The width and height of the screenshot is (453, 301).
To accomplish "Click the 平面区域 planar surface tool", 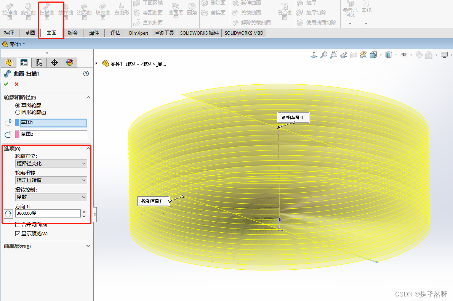I will [148, 3].
